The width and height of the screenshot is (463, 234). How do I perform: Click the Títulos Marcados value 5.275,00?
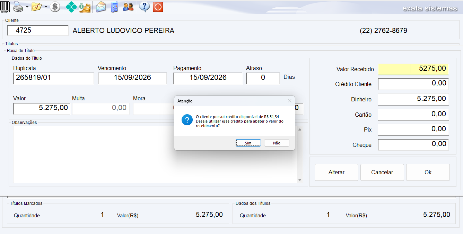pyautogui.click(x=209, y=215)
